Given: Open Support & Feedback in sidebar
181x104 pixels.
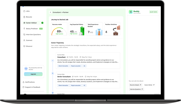Looking at the screenshot, I should point(32,87).
